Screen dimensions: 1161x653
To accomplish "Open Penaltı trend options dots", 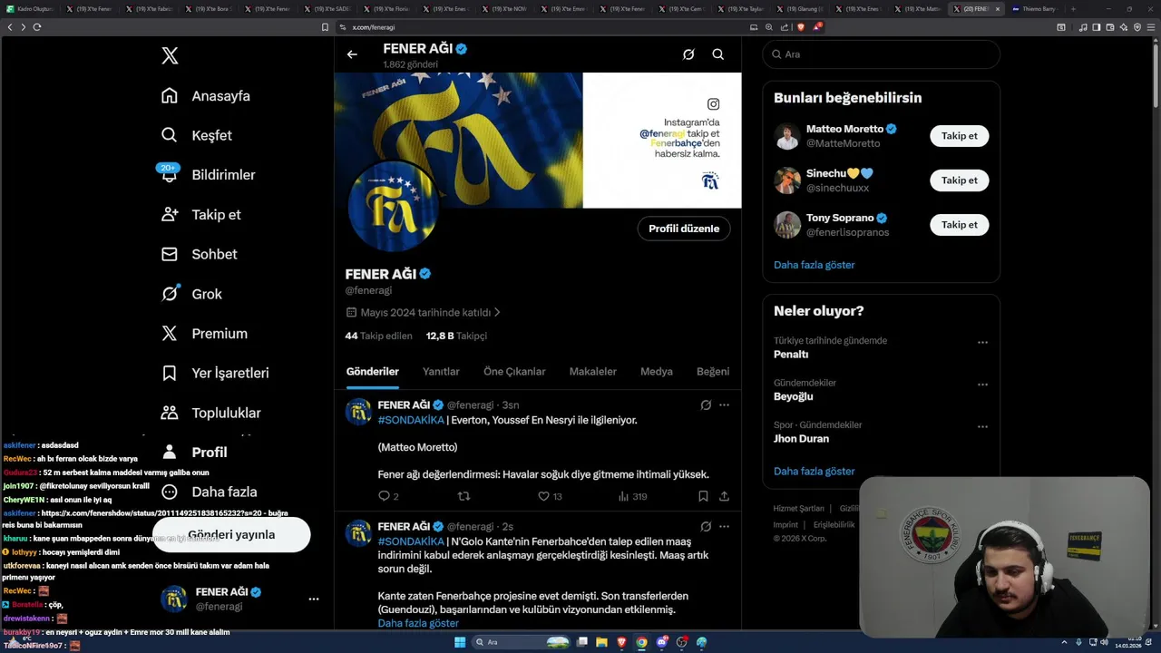I will tap(982, 342).
